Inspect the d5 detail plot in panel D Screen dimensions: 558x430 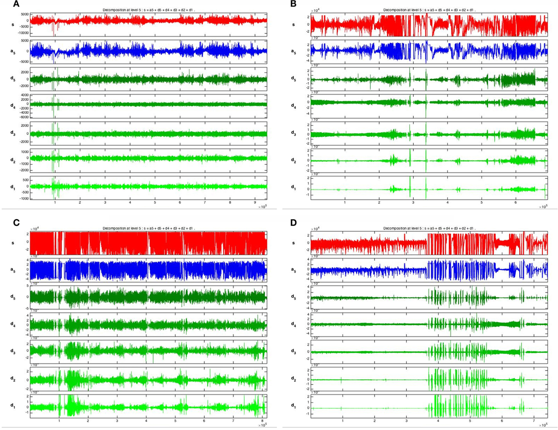tap(429, 297)
